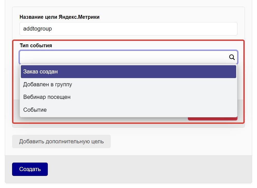Focus the Тип события search box
Image resolution: width=257 pixels, height=188 pixels.
coord(128,57)
